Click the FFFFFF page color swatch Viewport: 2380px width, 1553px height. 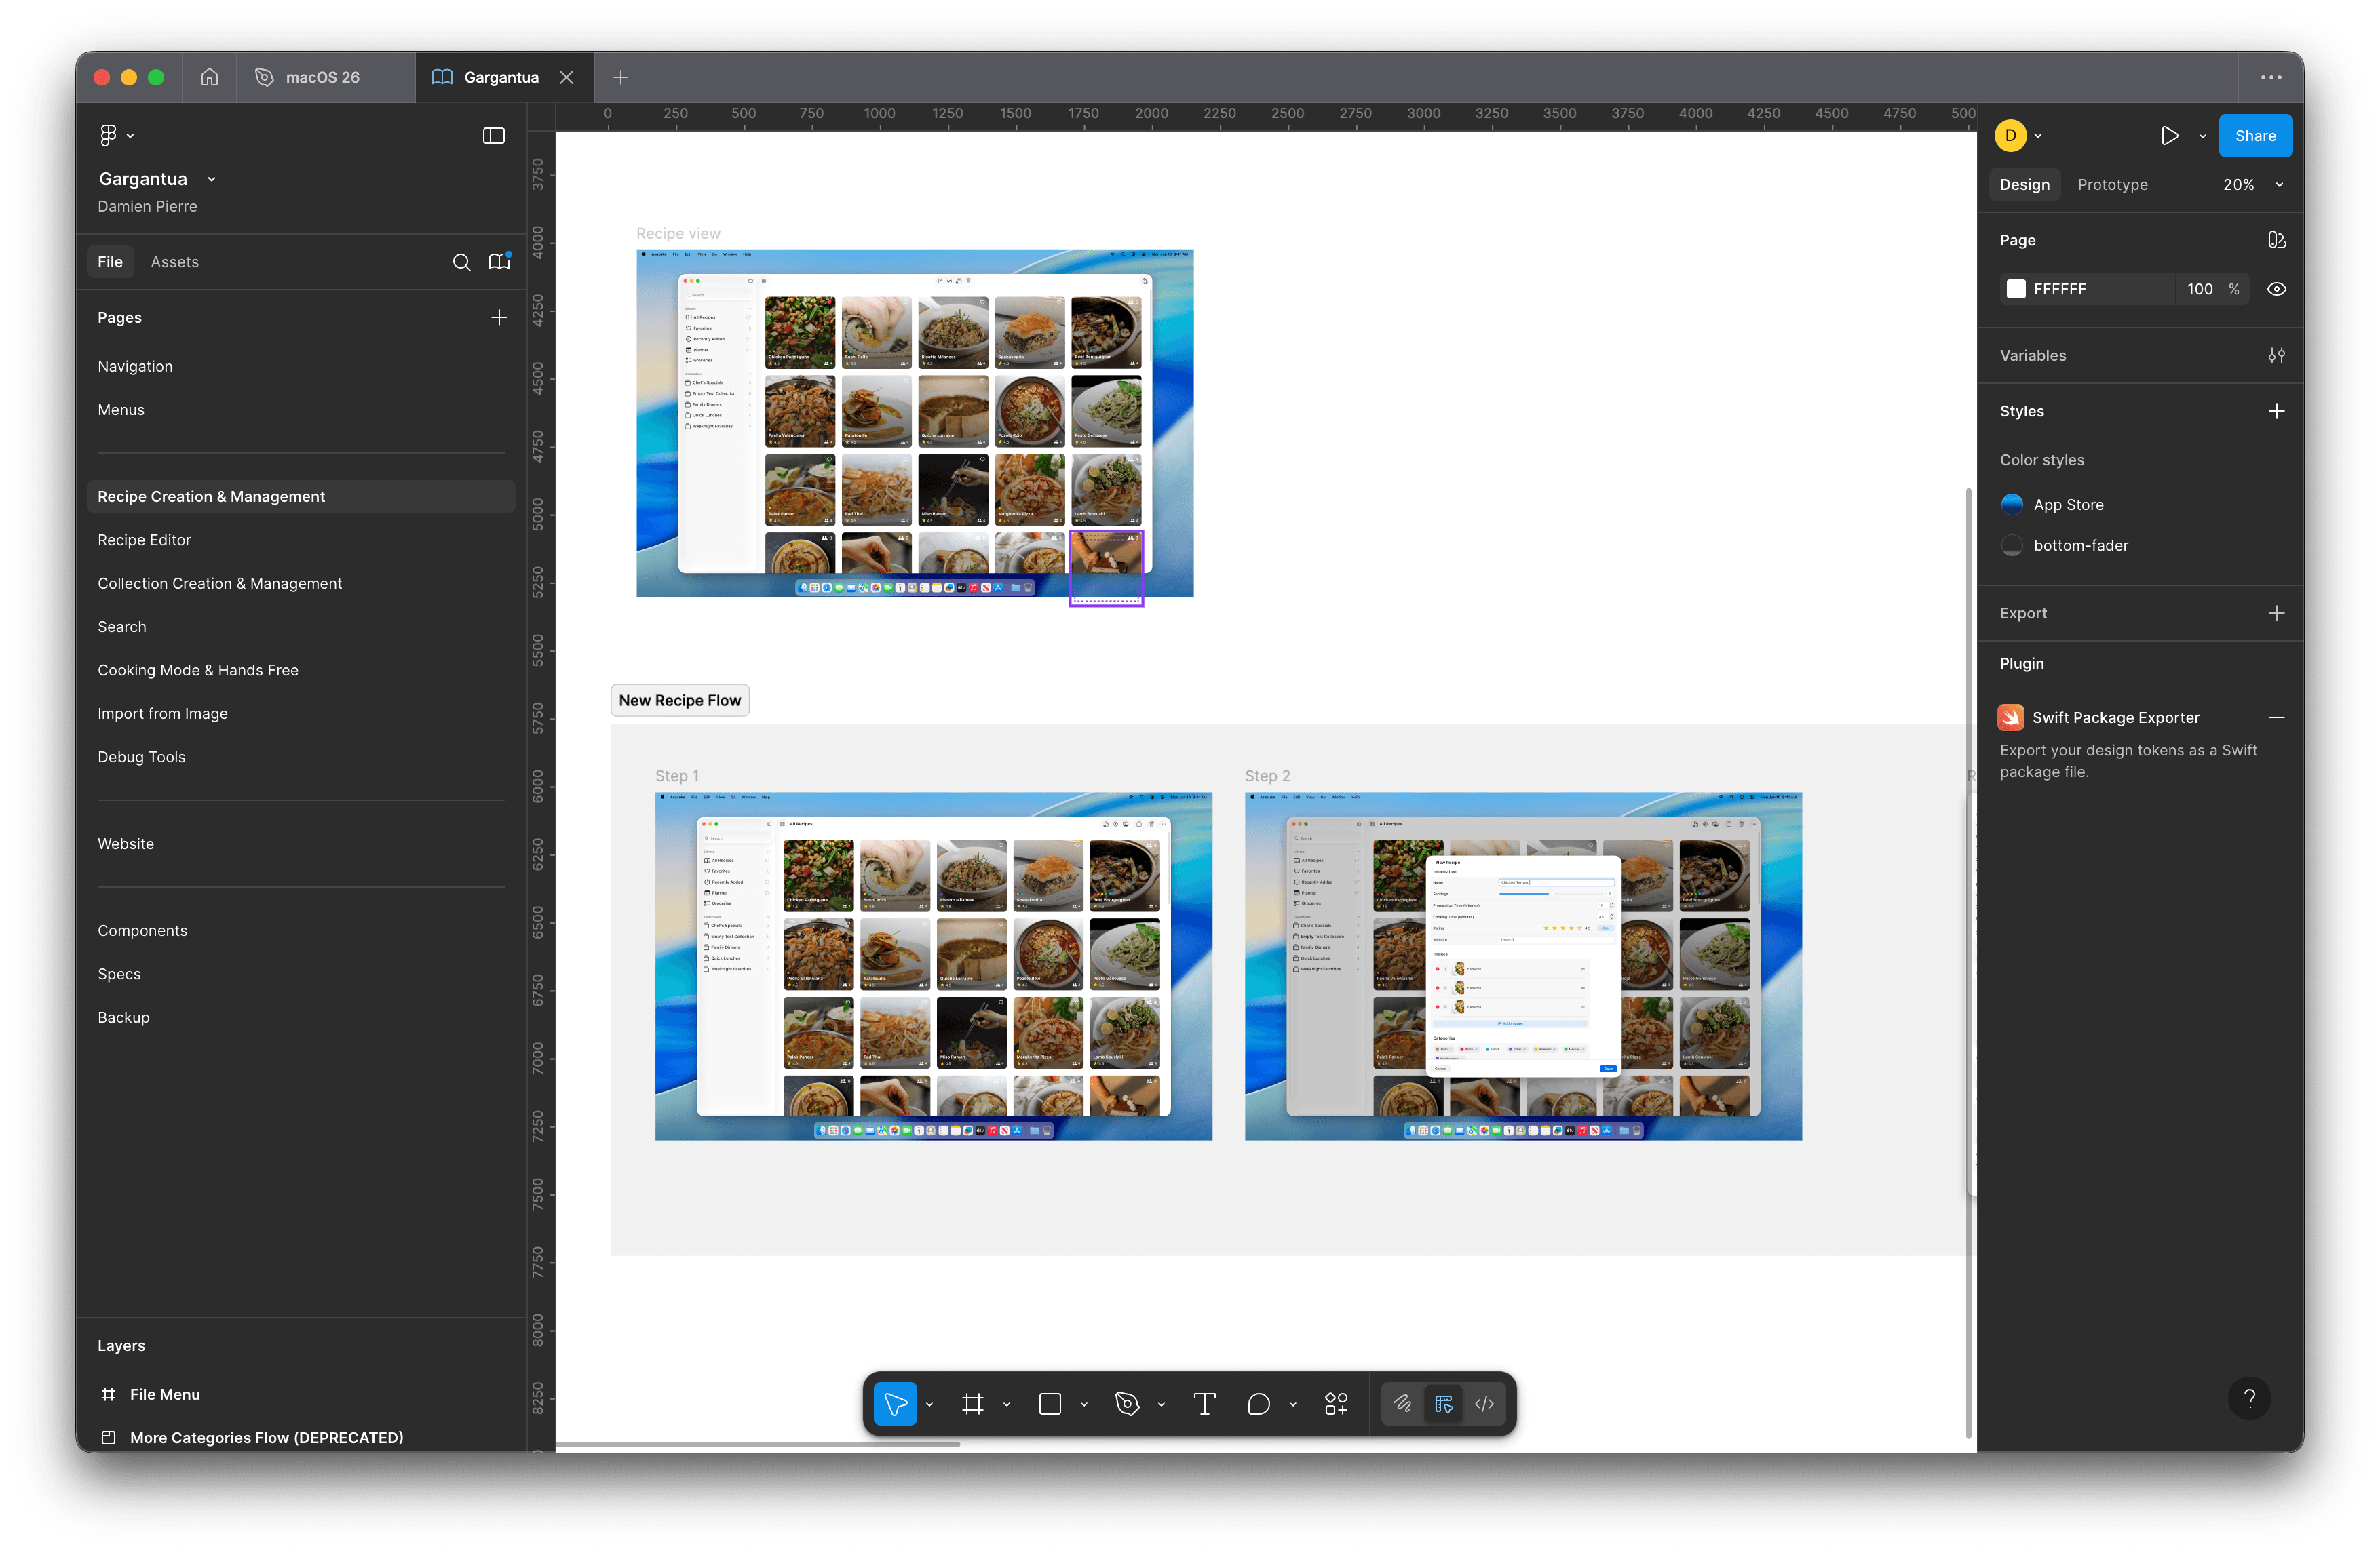(x=2016, y=289)
